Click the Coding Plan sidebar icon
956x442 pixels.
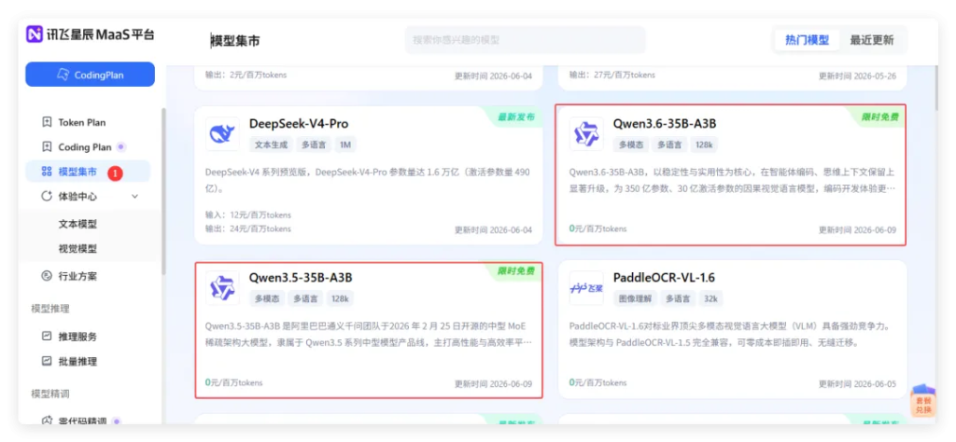click(x=47, y=146)
